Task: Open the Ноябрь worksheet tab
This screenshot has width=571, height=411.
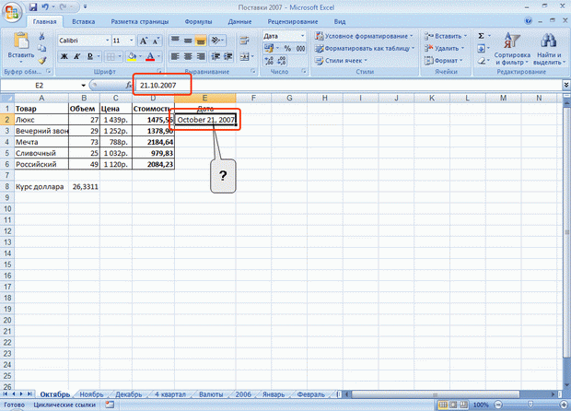Action: (91, 394)
